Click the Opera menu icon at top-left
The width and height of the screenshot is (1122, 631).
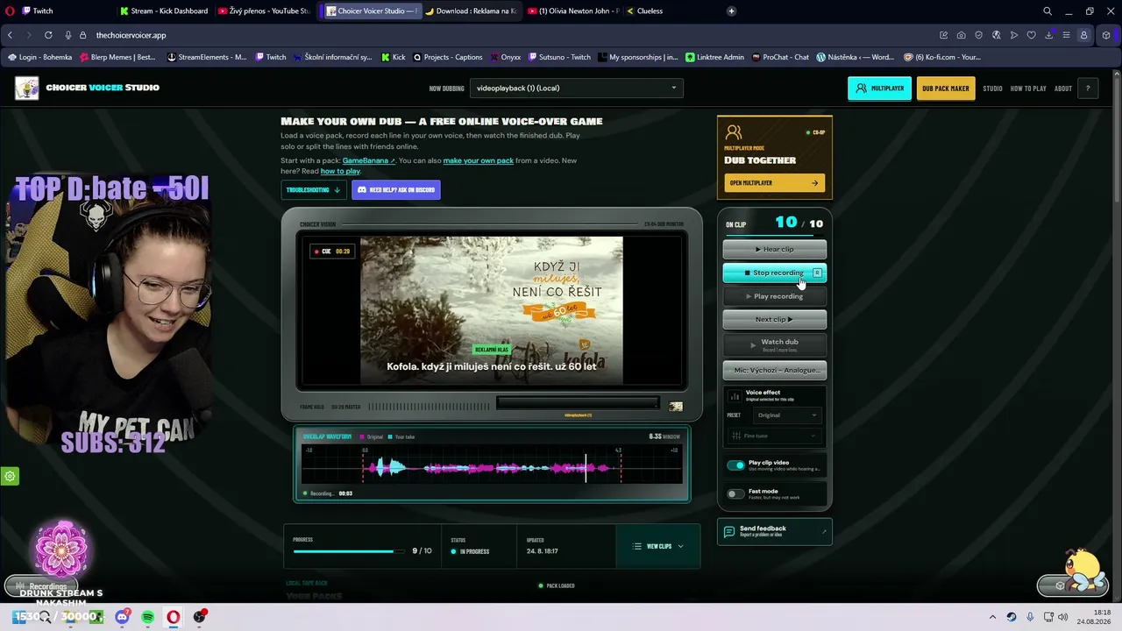pos(10,11)
